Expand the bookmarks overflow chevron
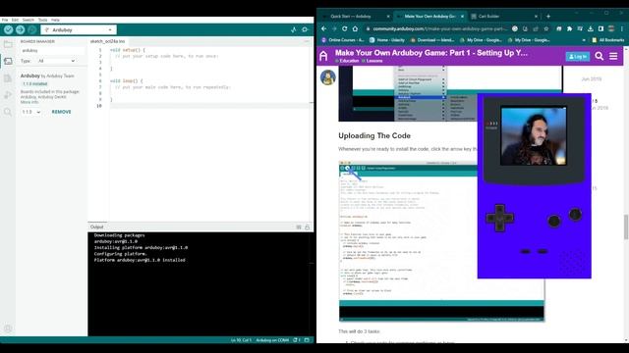 (x=584, y=40)
